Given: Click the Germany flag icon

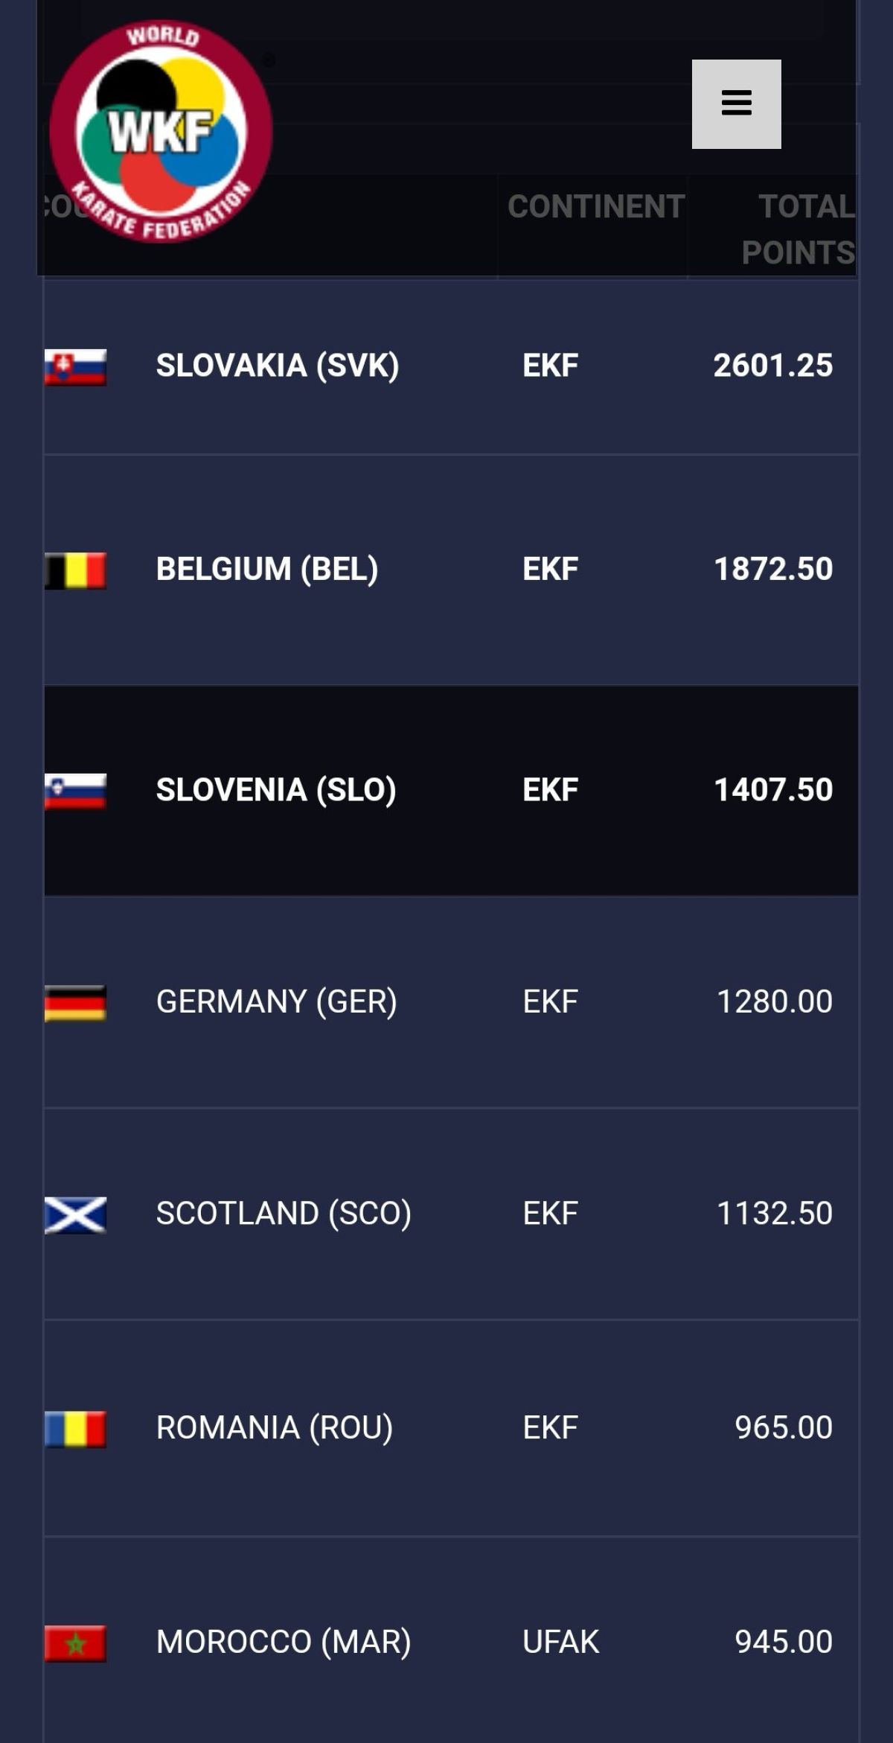Looking at the screenshot, I should click(75, 1003).
